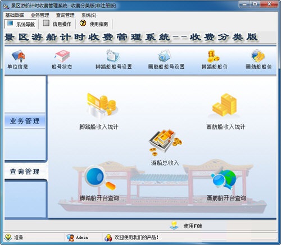Open 脚踏船开台查询 magnifier icon

100,178
